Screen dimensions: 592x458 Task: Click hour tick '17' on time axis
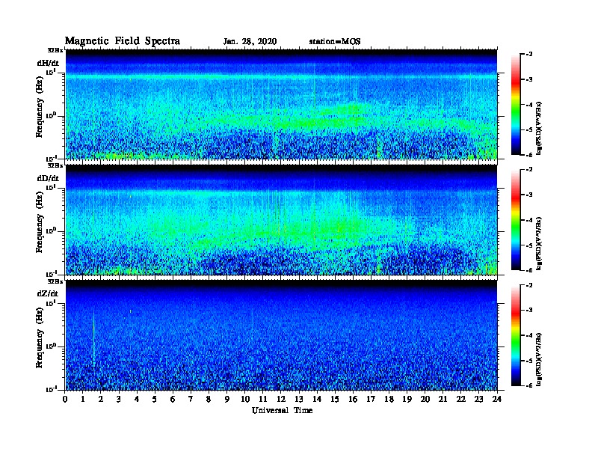pyautogui.click(x=371, y=400)
